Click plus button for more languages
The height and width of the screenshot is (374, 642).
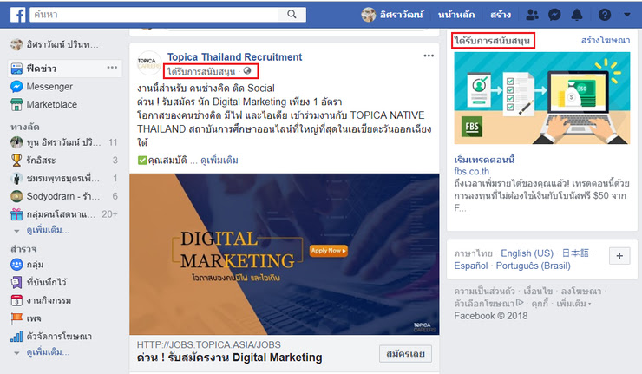click(619, 256)
